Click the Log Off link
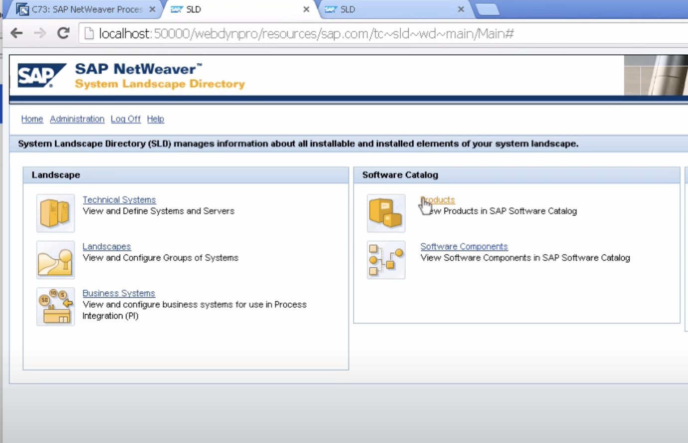This screenshot has width=688, height=443. [125, 119]
